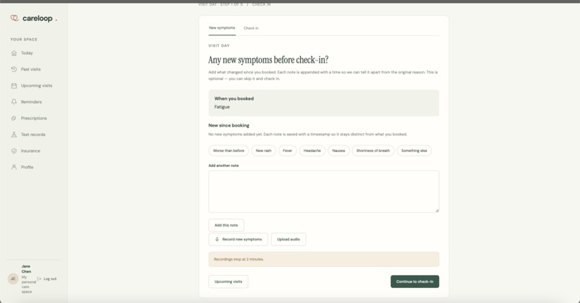
Task: Click the Upcoming visits button at bottom
Action: click(x=228, y=281)
